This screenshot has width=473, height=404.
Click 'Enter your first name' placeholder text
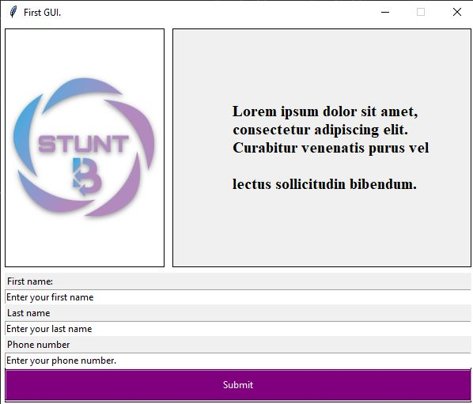[x=50, y=297]
